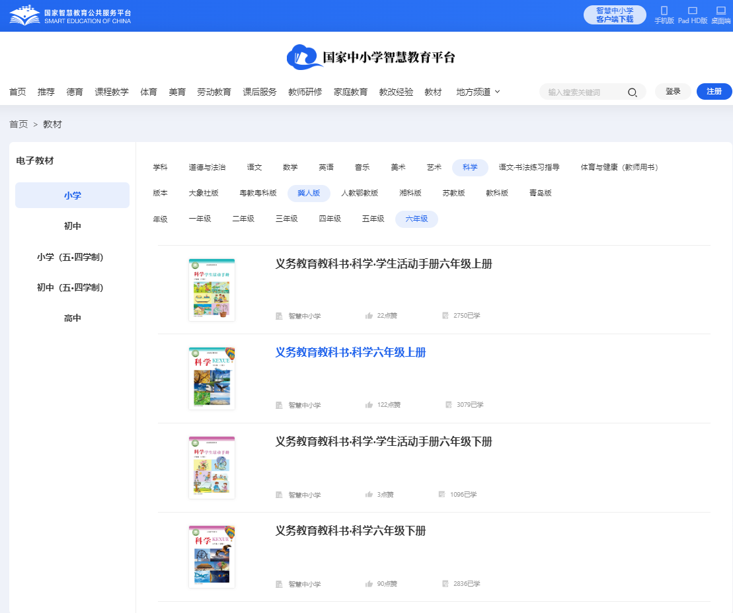Select the 苏教版 edition filter
Image resolution: width=733 pixels, height=613 pixels.
pyautogui.click(x=453, y=194)
